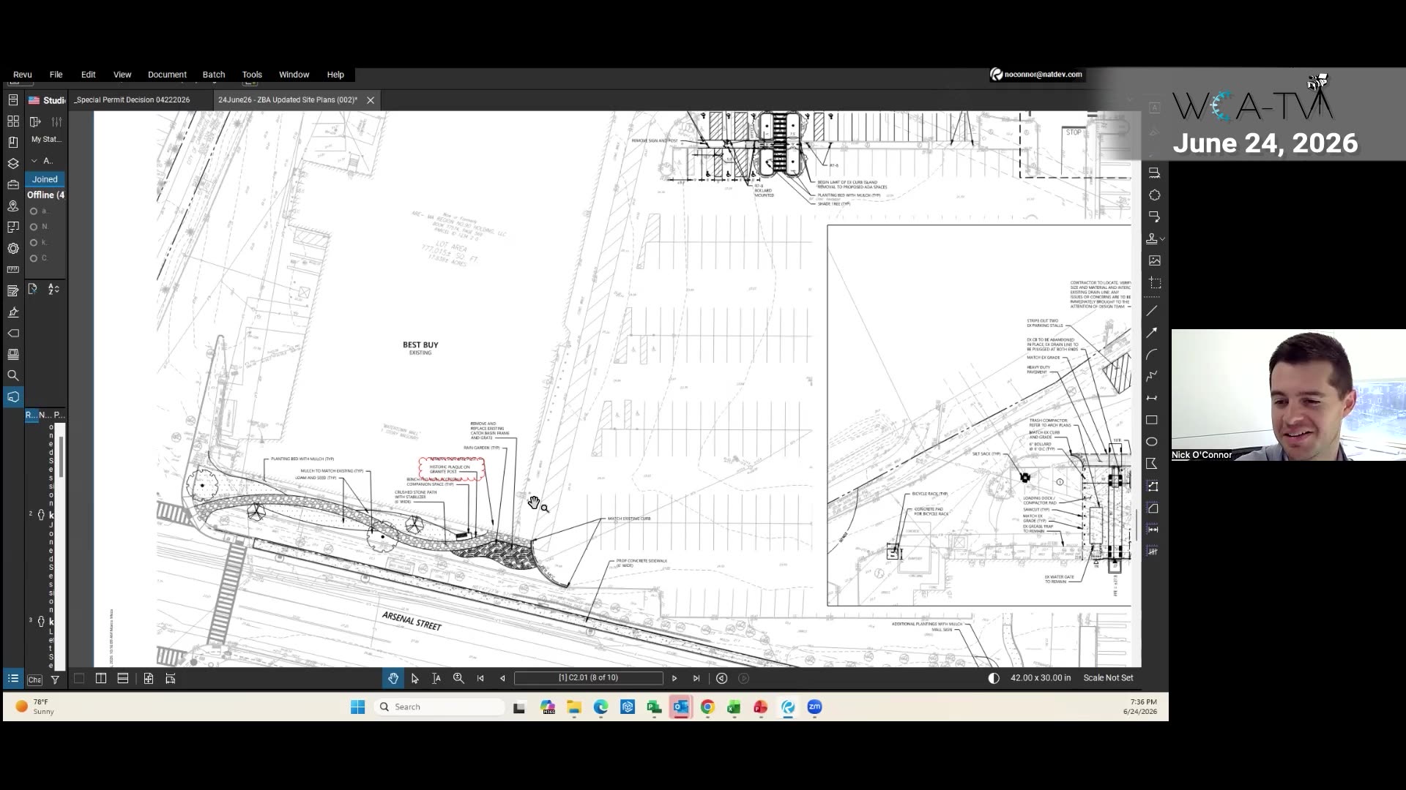Select the Length measurement tool
The image size is (1406, 790).
click(1152, 529)
